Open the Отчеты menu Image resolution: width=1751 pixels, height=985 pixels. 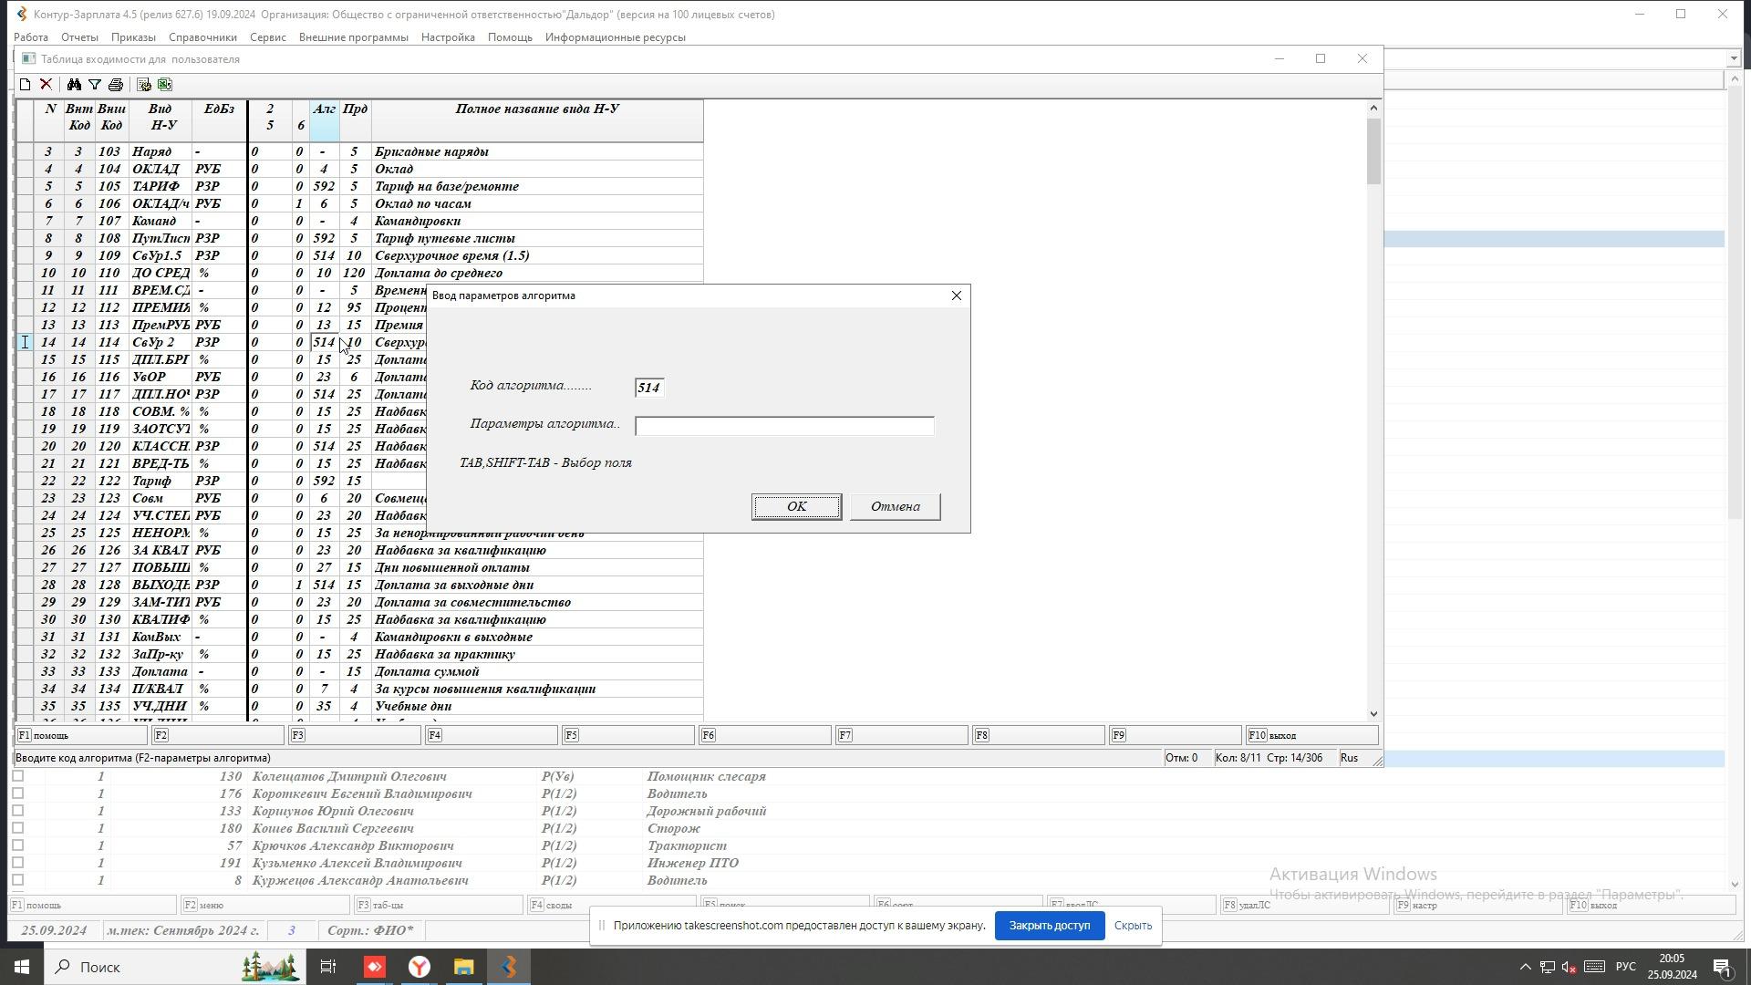(x=79, y=37)
